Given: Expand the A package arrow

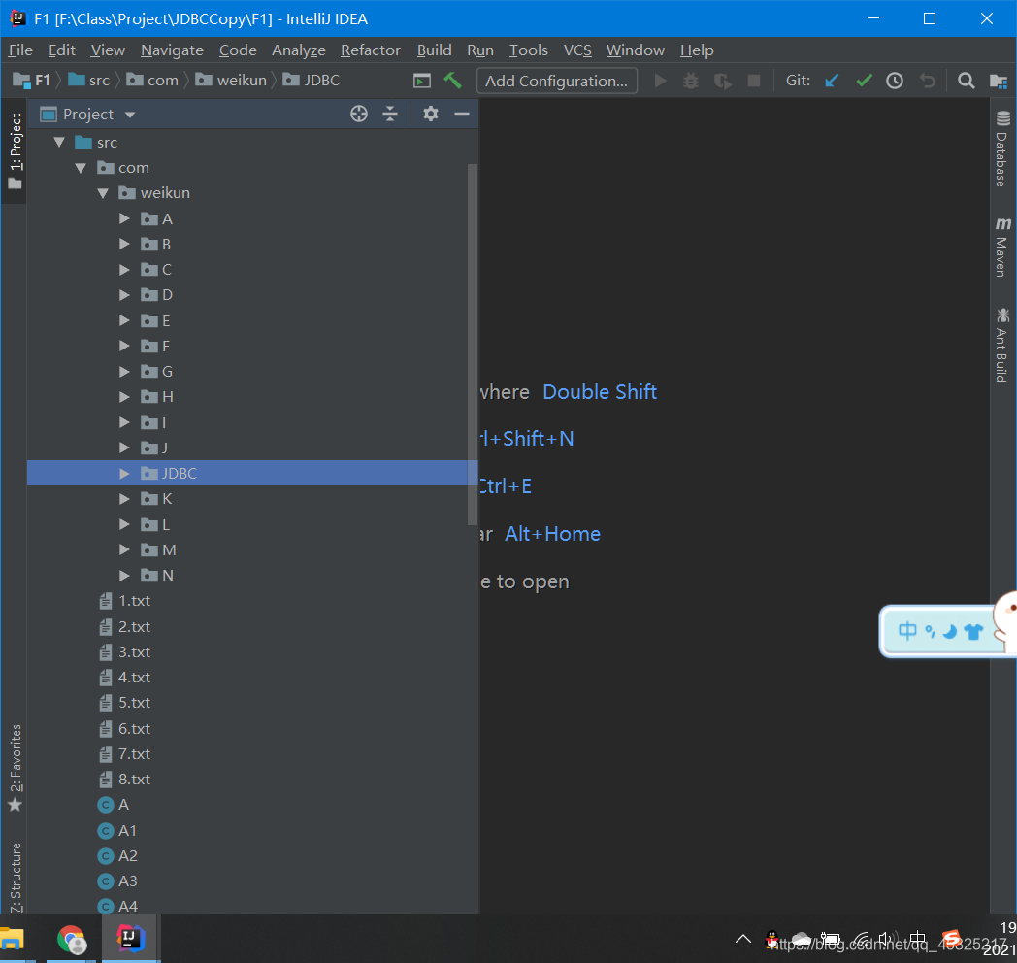Looking at the screenshot, I should [x=124, y=218].
